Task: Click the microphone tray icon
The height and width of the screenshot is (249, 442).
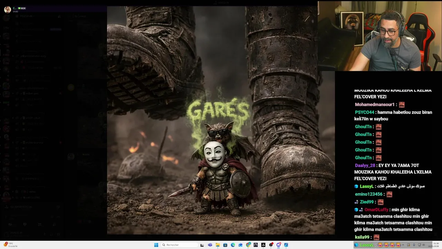Action: [414, 245]
